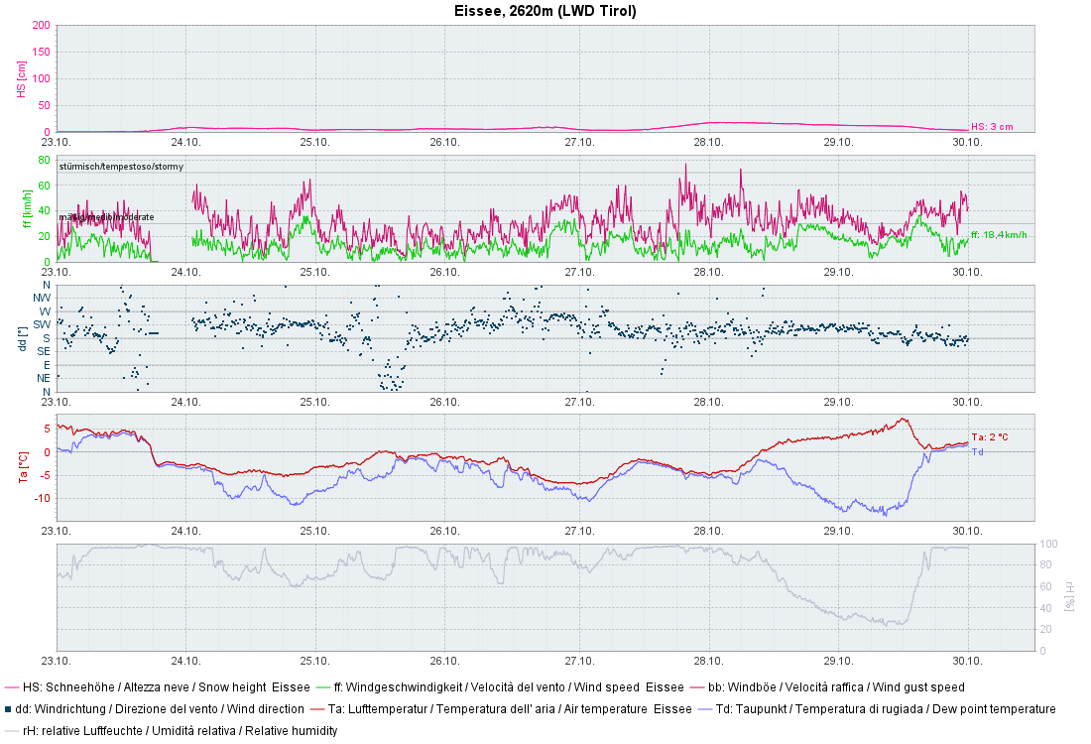
Task: Click the 'Ta: 2 °C' value label
Action: (x=990, y=436)
